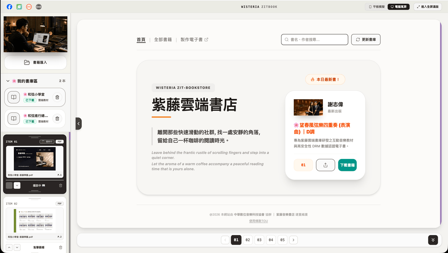The image size is (448, 253).
Task: Switch to 電腦寬屏 desktop view
Action: click(399, 7)
